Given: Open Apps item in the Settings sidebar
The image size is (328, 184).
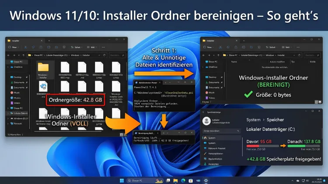Looking at the screenshot, I should (213, 159).
